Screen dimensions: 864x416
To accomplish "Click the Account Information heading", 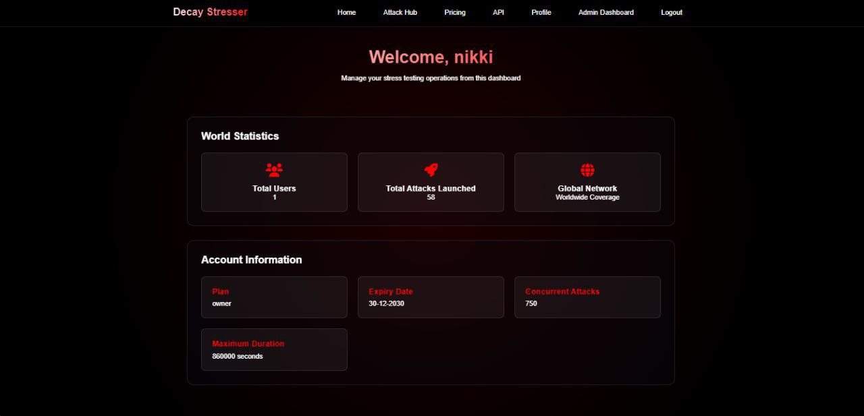I will 251,260.
